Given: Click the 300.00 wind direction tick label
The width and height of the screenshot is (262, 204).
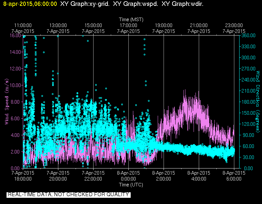Looking at the screenshot, I should [248, 57].
